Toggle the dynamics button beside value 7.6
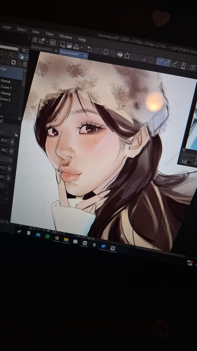Viewport: 197px width, 351px height. (x=10, y=168)
